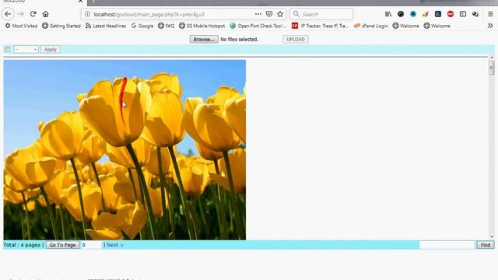498x280 pixels.
Task: Open the page actions three-dot menu
Action: point(258,14)
